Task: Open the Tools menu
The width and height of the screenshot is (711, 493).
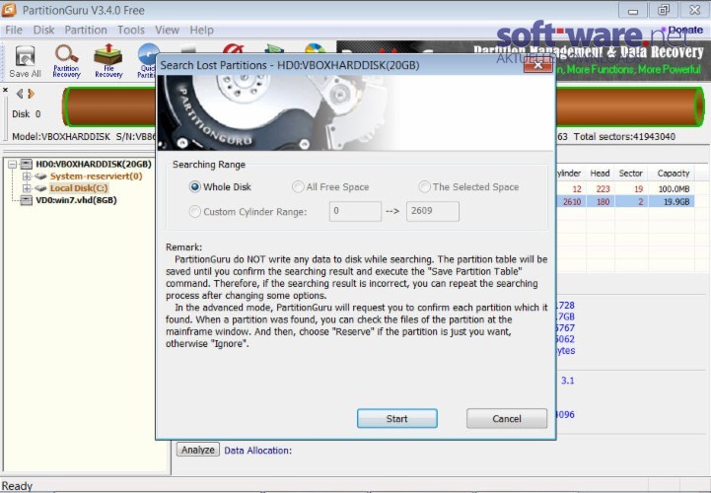Action: tap(130, 30)
